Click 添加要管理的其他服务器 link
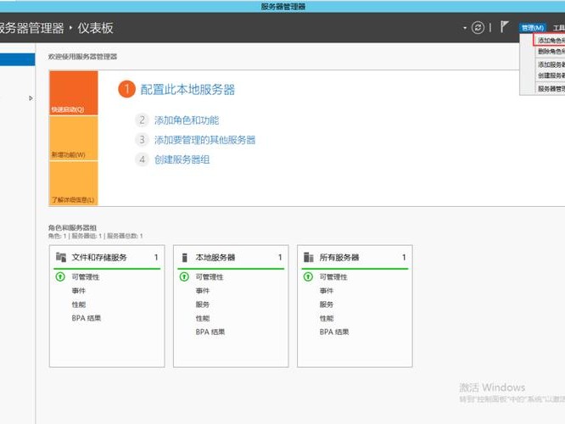The image size is (565, 424). tap(204, 140)
